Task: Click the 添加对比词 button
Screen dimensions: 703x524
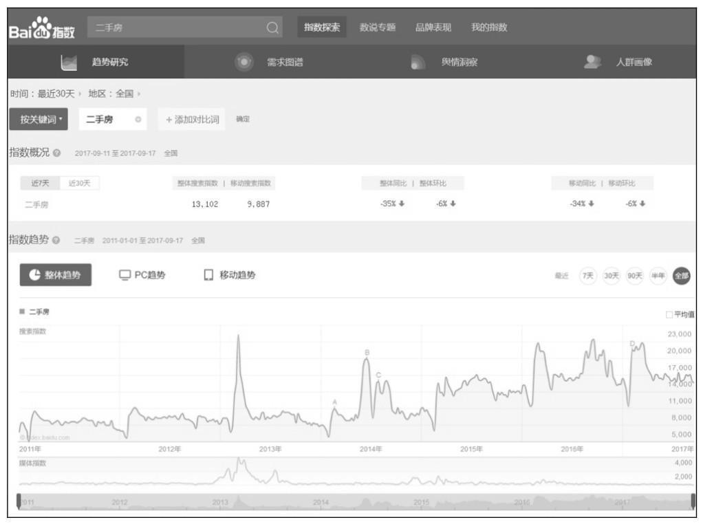Action: coord(192,119)
